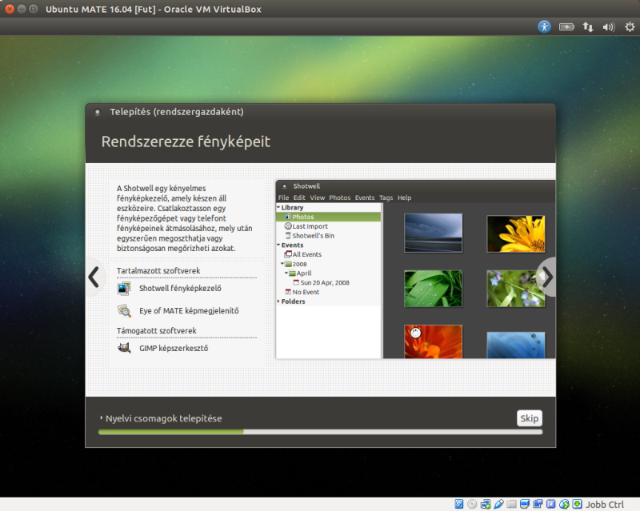
Task: Go to the next slideshow slide
Action: pyautogui.click(x=547, y=277)
